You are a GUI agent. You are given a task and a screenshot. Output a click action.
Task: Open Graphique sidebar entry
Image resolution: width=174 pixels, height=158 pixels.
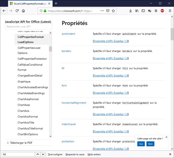(x=24, y=82)
